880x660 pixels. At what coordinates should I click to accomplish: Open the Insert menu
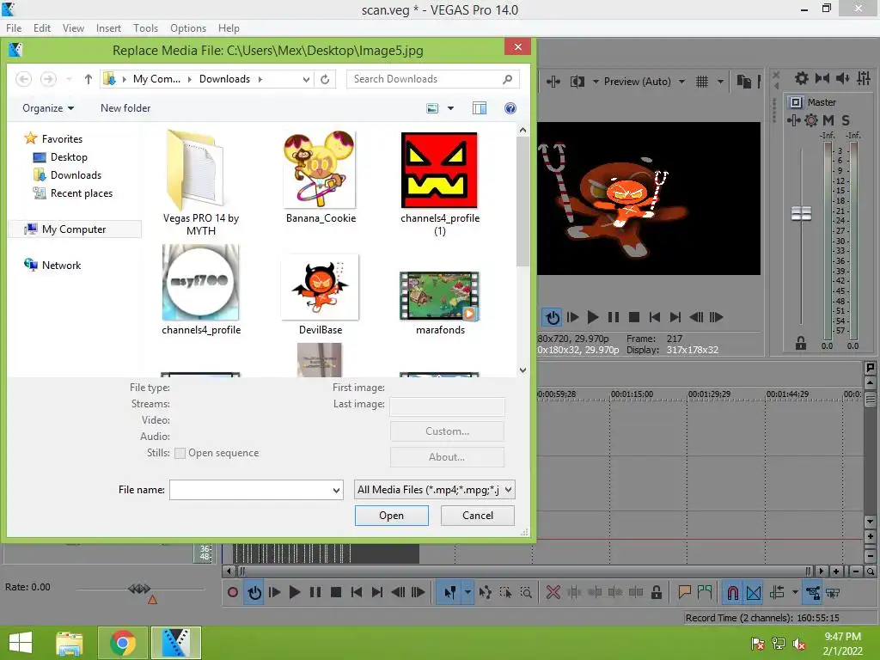pyautogui.click(x=108, y=28)
